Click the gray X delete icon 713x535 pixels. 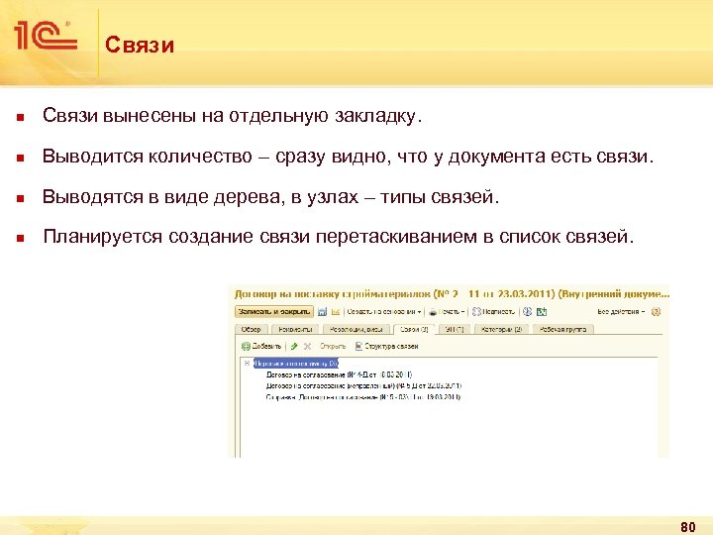[307, 346]
